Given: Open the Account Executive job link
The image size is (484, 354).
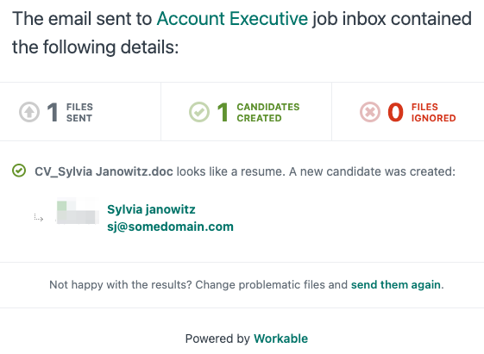Looking at the screenshot, I should click(x=232, y=19).
